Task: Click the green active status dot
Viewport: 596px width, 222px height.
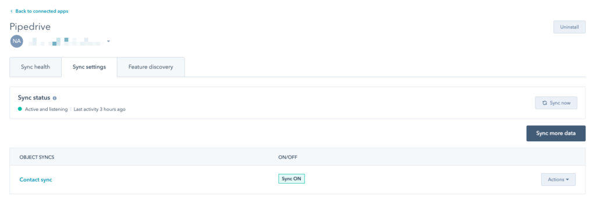Action: pyautogui.click(x=20, y=109)
